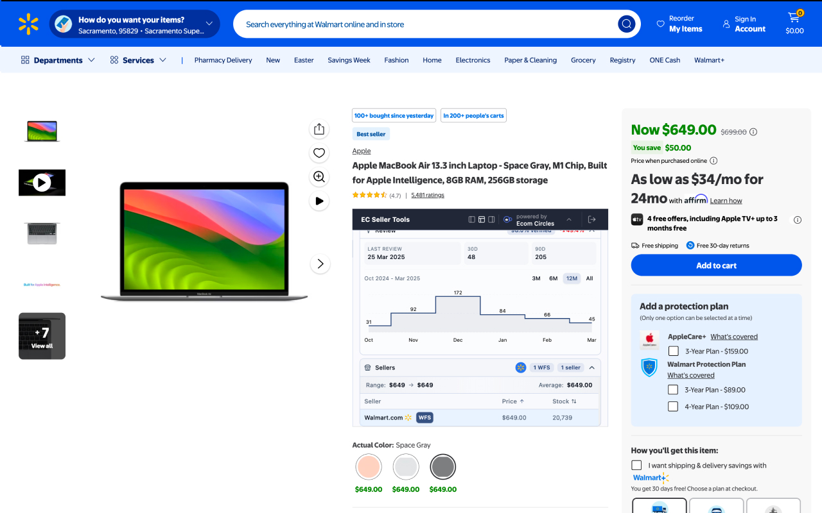Image resolution: width=822 pixels, height=513 pixels.
Task: Open the Walmart cart icon
Action: 794,19
